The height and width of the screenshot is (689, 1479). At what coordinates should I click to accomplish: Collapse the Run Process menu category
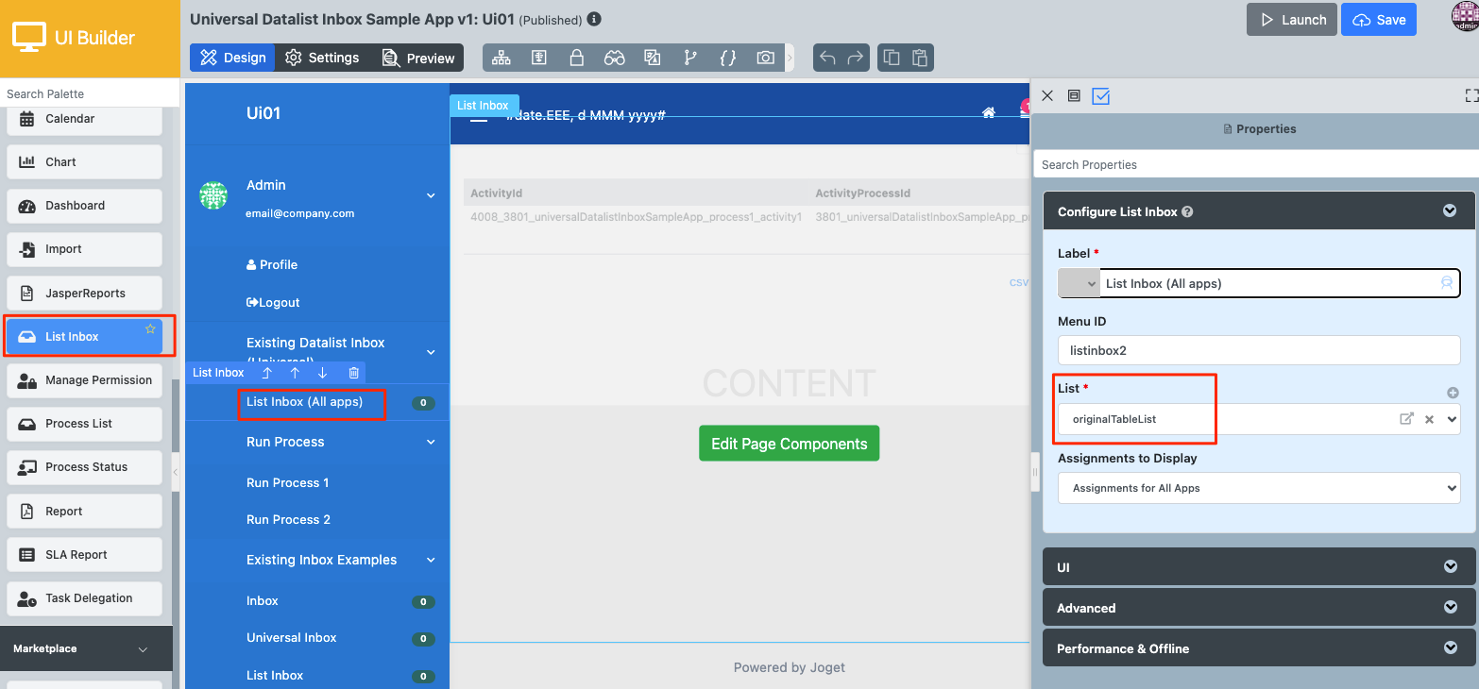coord(431,442)
